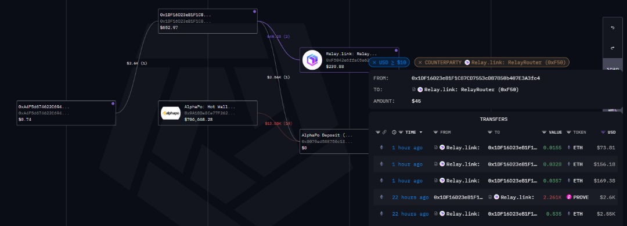Click ETH token icon in the $73.81 row
The height and width of the screenshot is (226, 627).
click(569, 148)
